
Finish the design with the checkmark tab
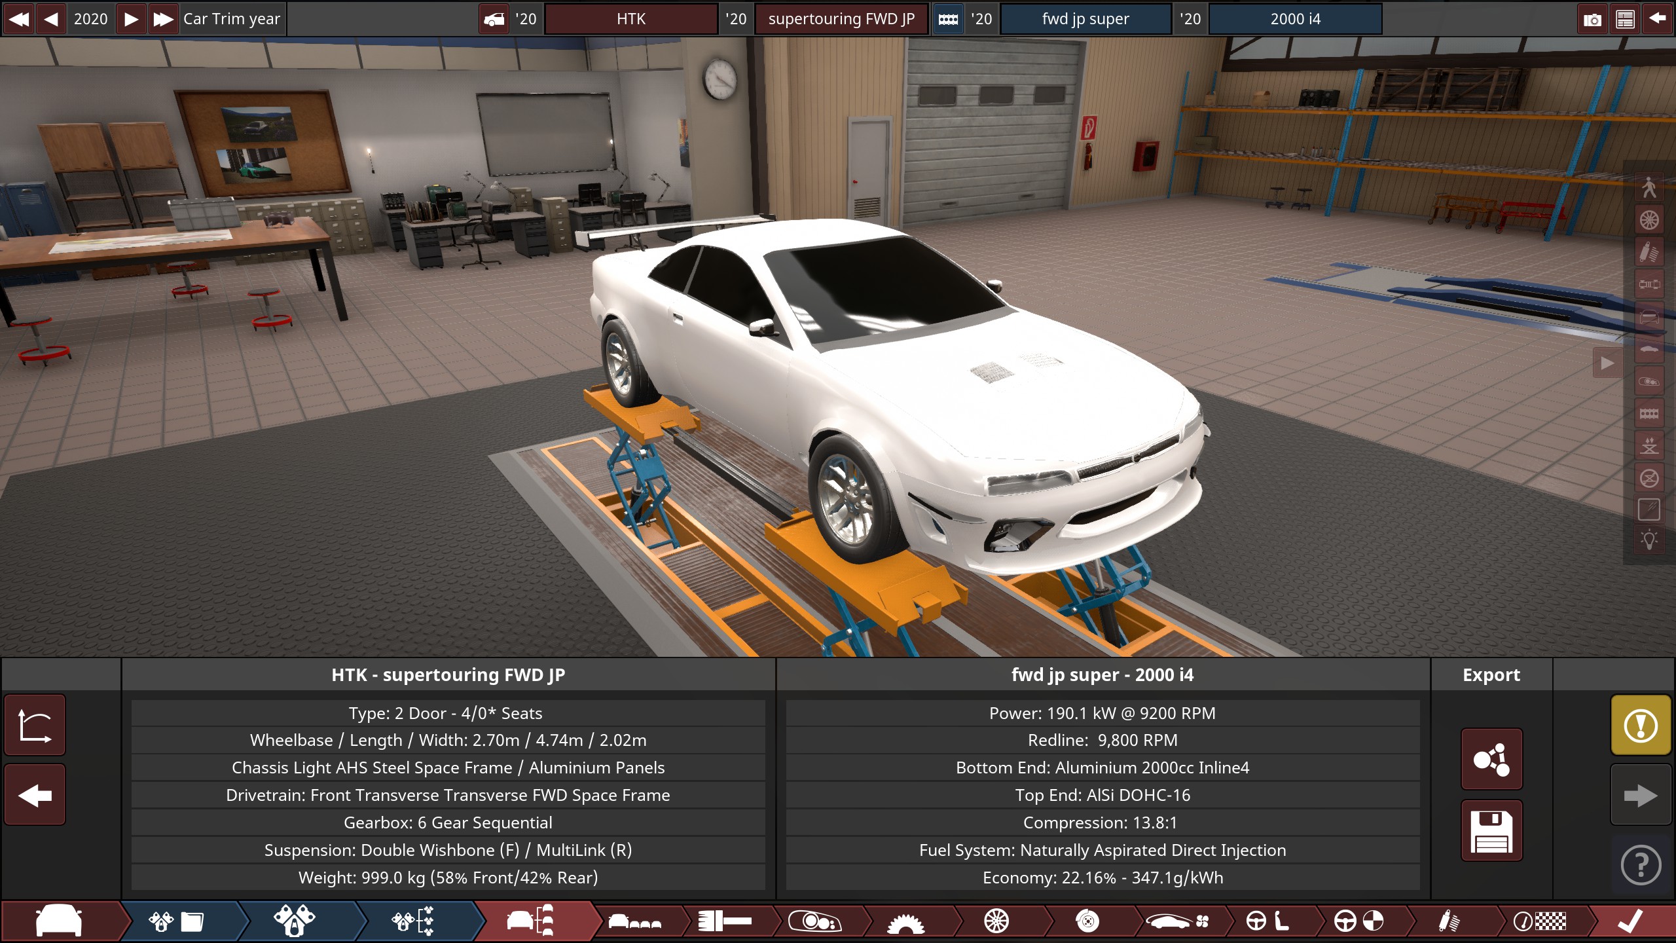[x=1630, y=921]
